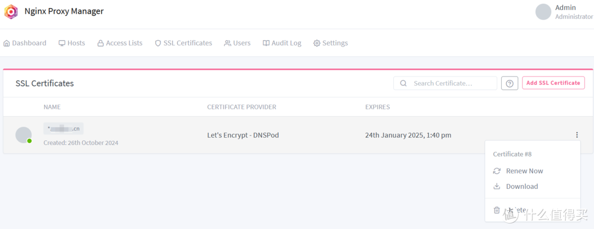594x229 pixels.
Task: Select the SSL Certificates tab
Action: [183, 43]
